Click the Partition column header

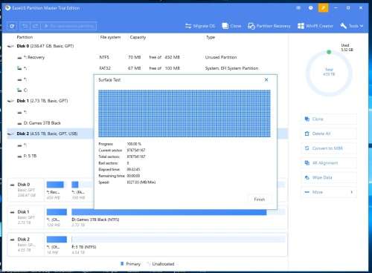(25, 37)
